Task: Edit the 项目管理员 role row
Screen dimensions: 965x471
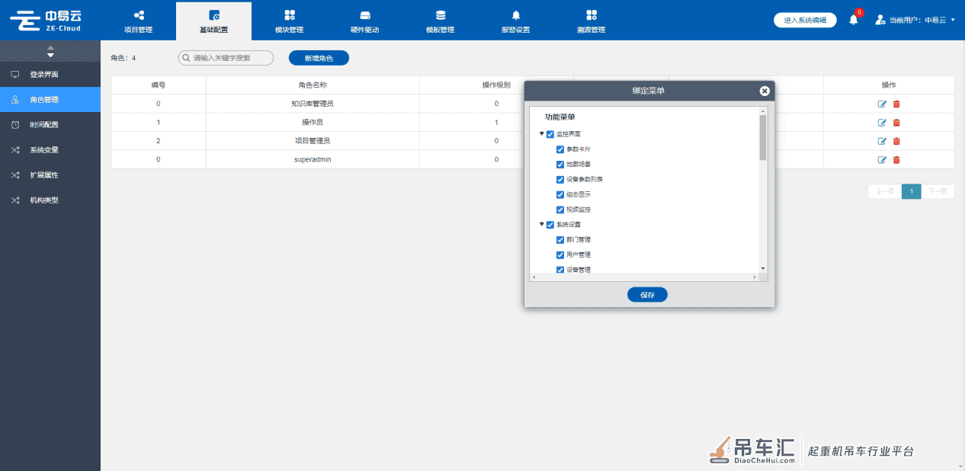Action: tap(882, 141)
